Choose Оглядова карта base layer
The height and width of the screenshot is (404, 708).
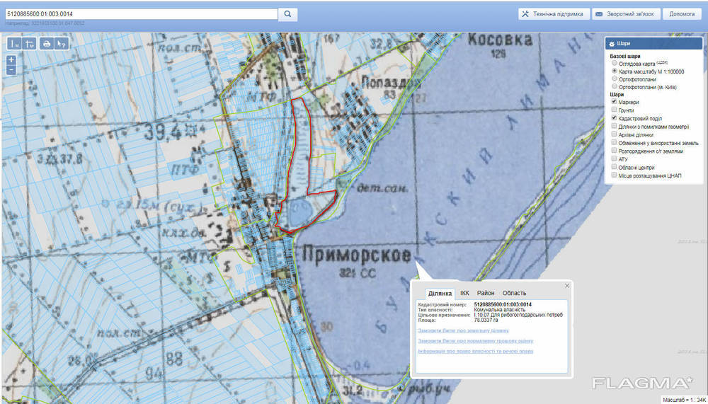[x=615, y=63]
